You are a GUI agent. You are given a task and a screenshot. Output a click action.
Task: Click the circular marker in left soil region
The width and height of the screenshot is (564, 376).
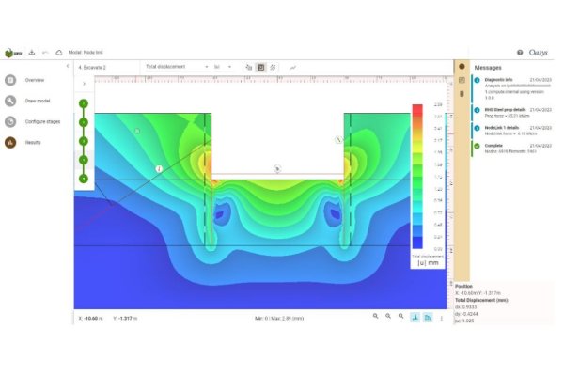click(137, 131)
